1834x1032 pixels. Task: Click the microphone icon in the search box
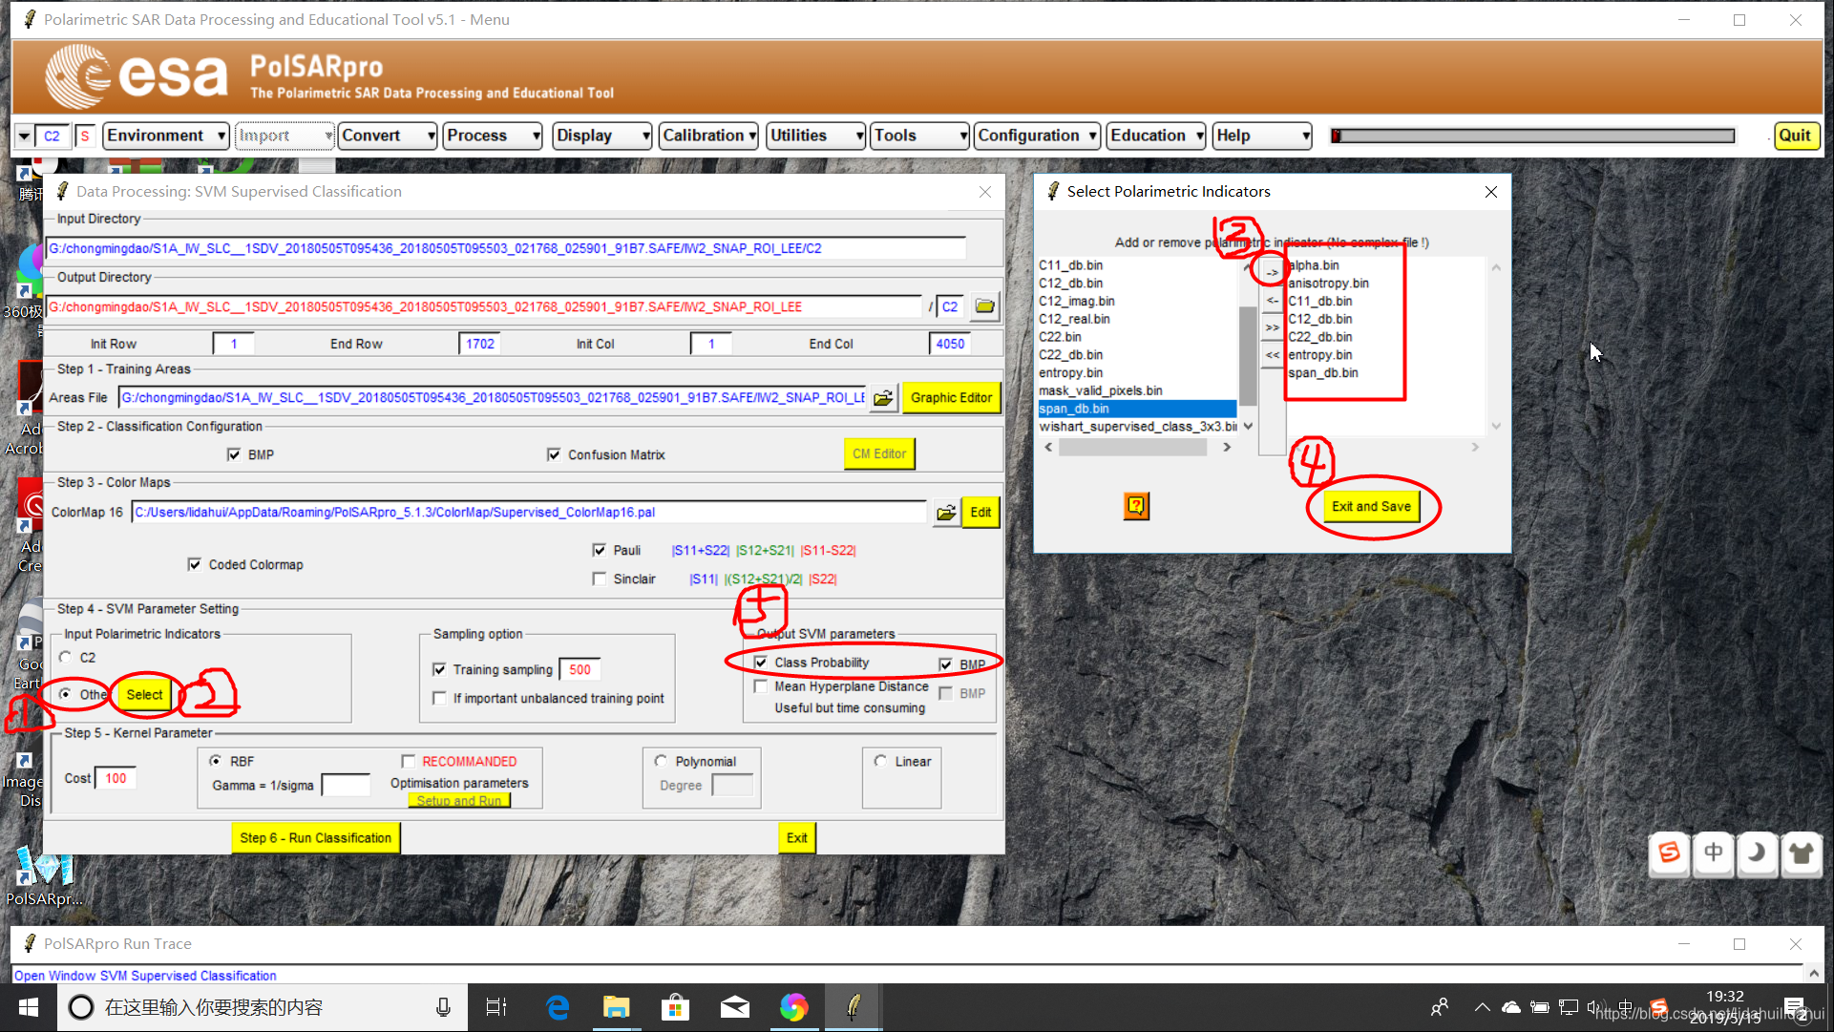[x=443, y=1007]
